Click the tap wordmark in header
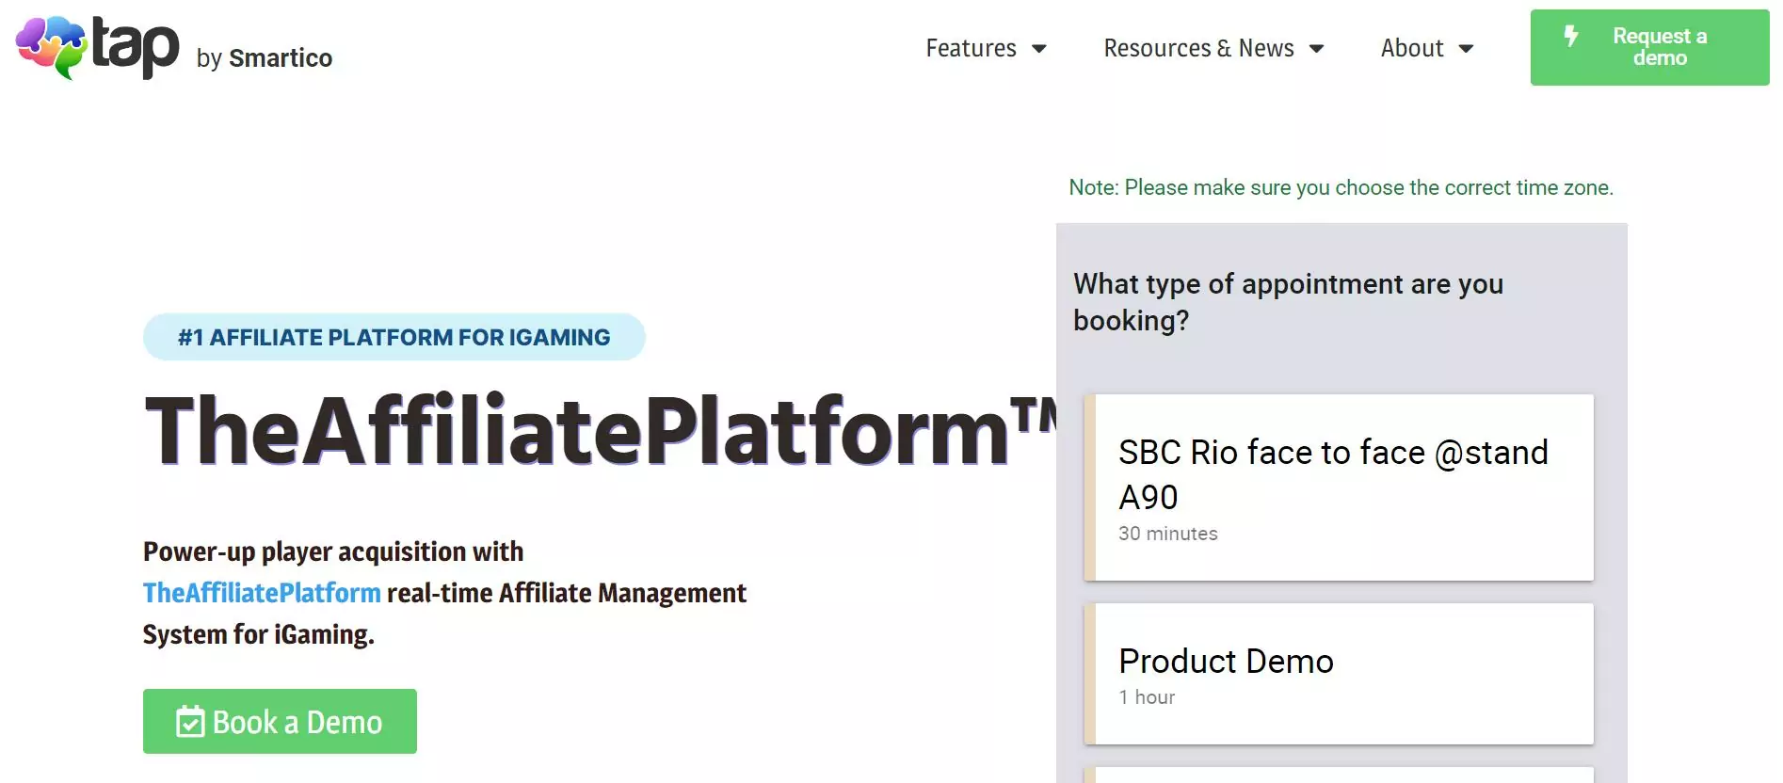This screenshot has height=783, width=1783. pyautogui.click(x=136, y=47)
